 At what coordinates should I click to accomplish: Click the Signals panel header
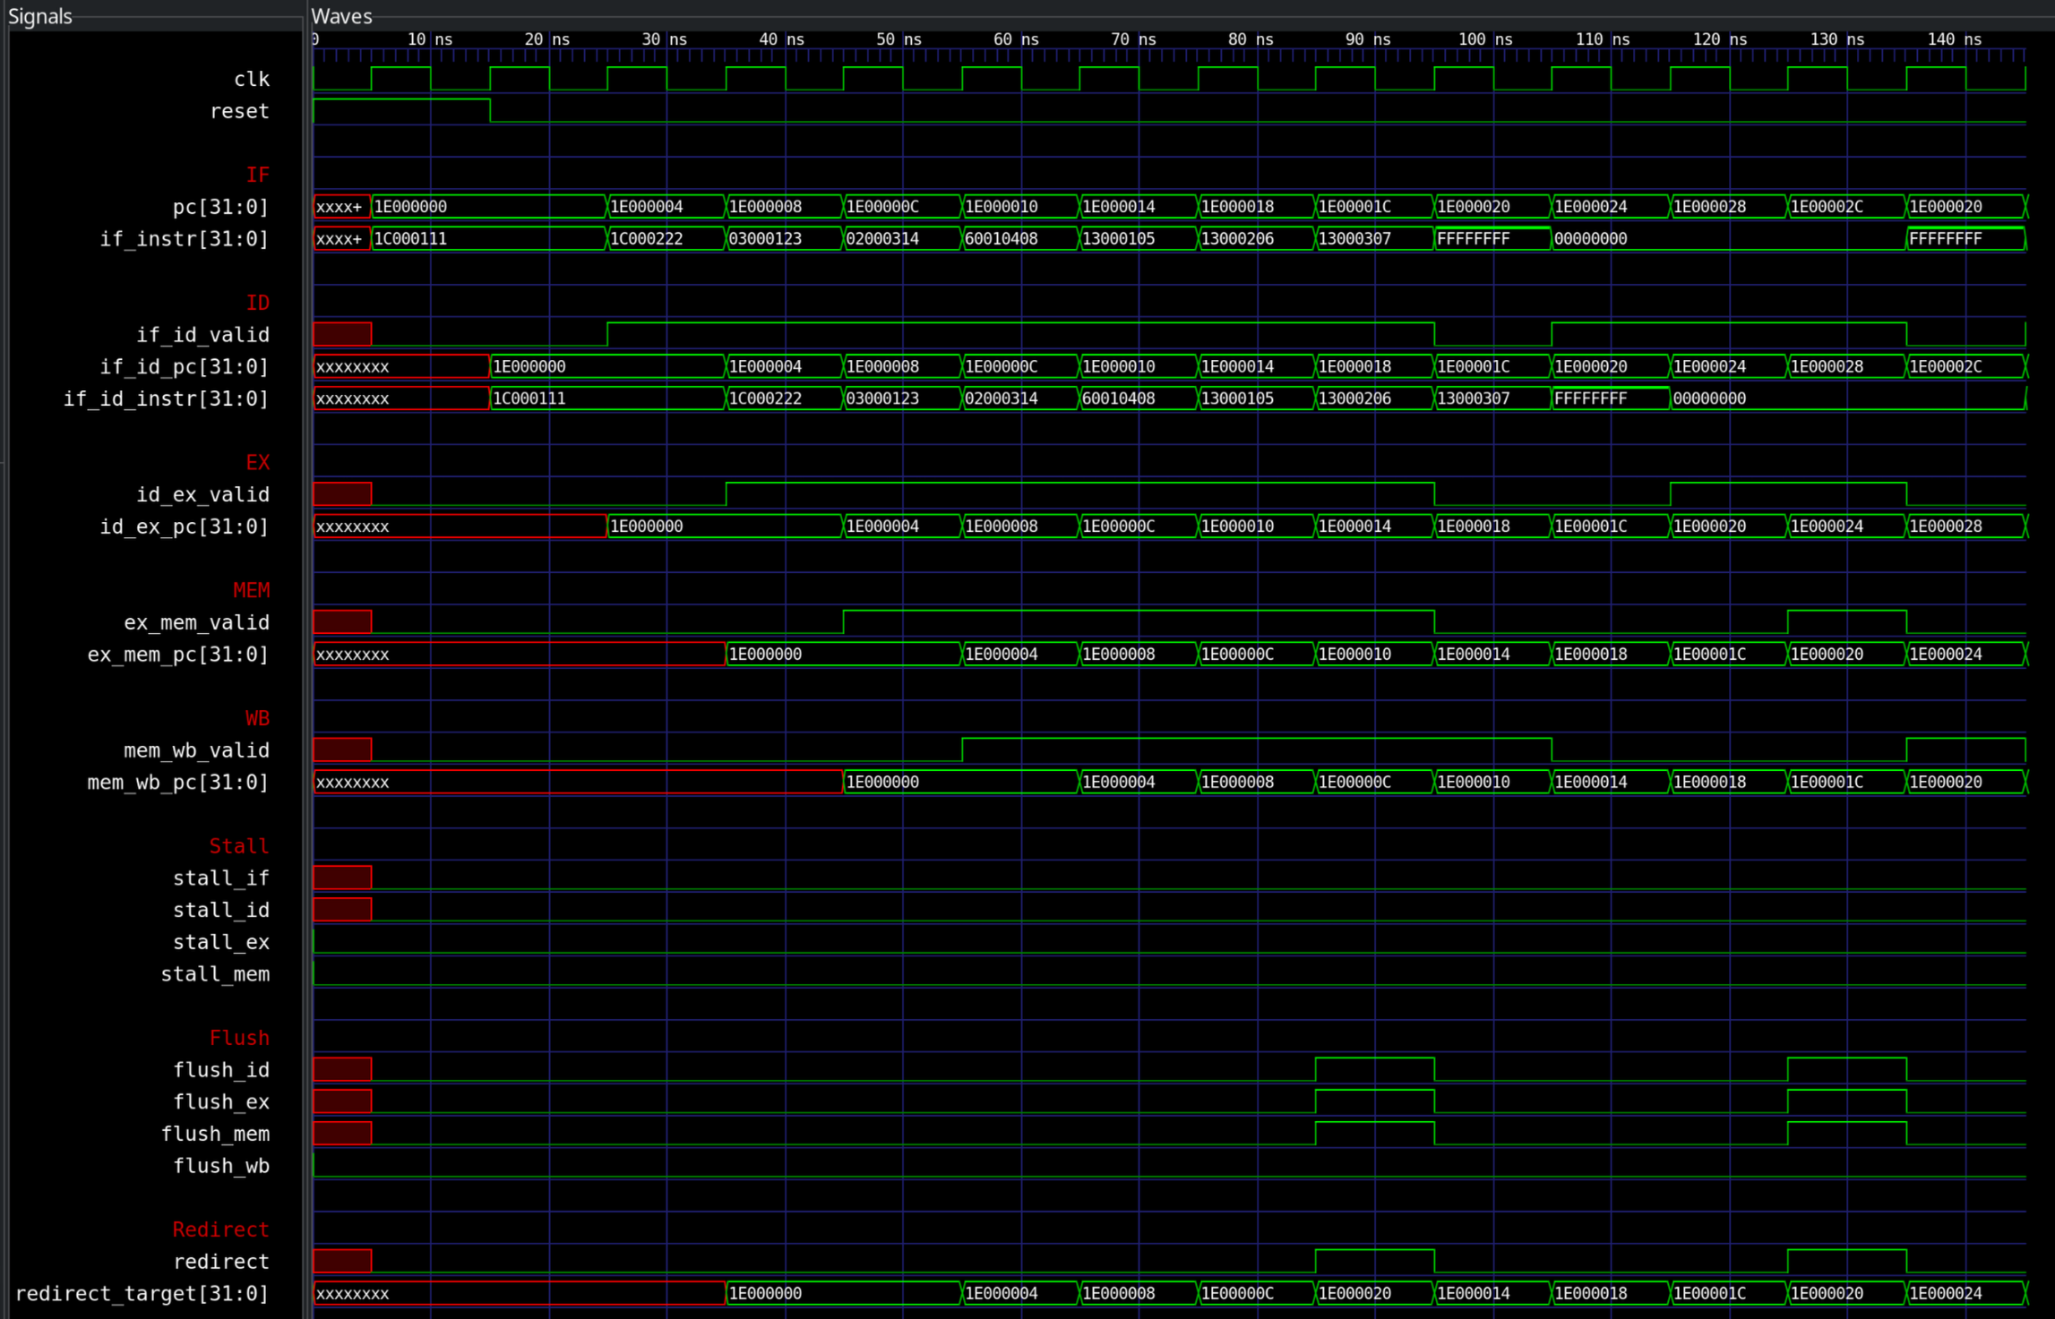pyautogui.click(x=40, y=16)
